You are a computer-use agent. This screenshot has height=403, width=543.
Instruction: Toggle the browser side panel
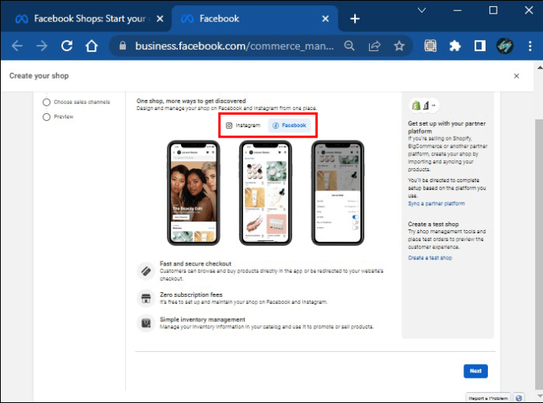pyautogui.click(x=479, y=46)
